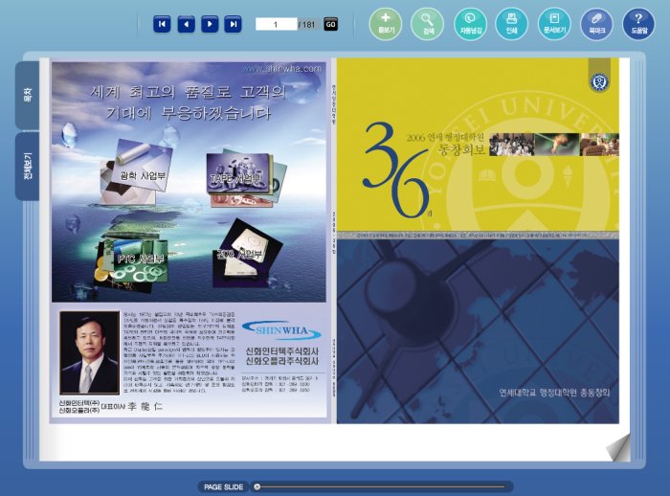Go to the next page arrow
Screen dimensions: 670x496
click(210, 24)
